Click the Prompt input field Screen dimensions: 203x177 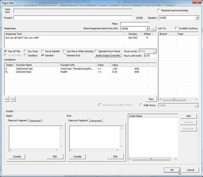[x=73, y=18]
